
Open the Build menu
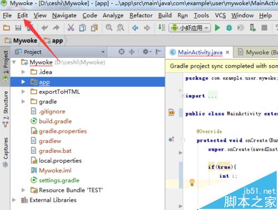click(x=165, y=16)
